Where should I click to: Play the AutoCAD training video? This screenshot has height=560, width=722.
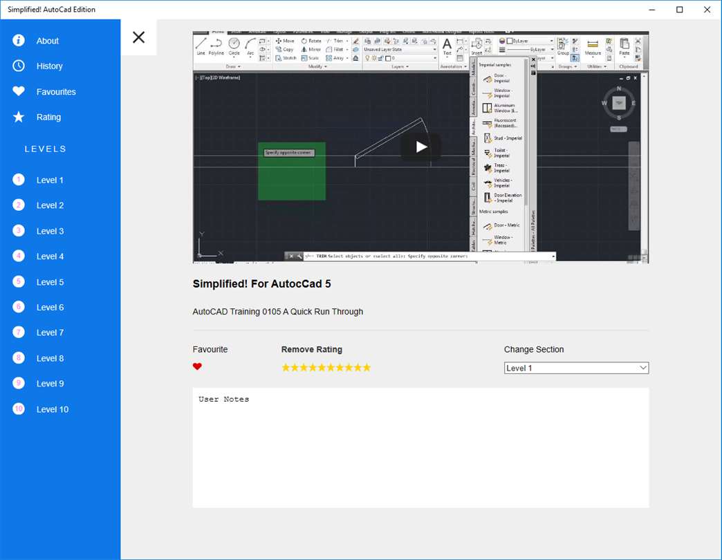pos(421,147)
